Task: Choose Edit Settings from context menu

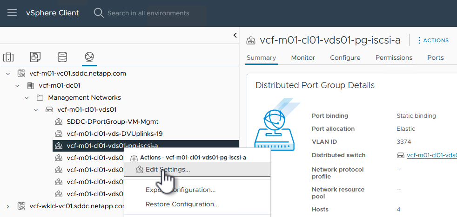Action: point(168,170)
